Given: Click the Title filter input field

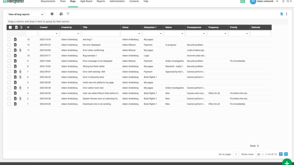Looking at the screenshot, I should (101, 33).
